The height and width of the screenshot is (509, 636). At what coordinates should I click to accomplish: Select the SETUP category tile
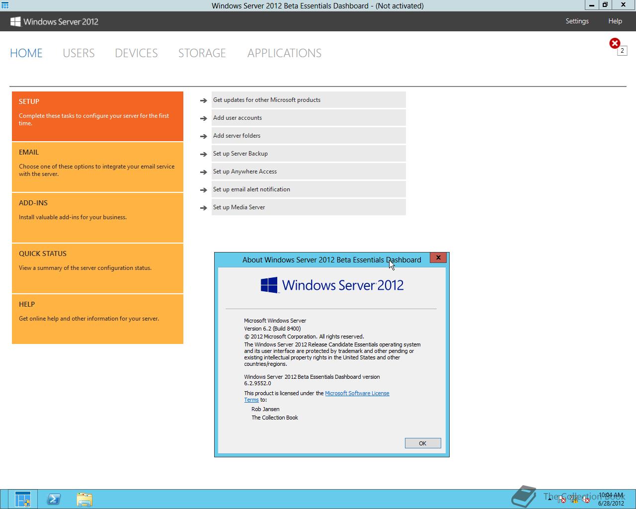(x=97, y=116)
